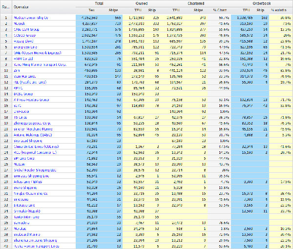
Task: Click the Owned TEU column header
Action: click(138, 10)
